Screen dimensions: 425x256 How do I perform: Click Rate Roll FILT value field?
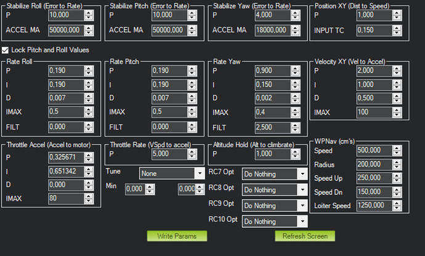[66, 127]
